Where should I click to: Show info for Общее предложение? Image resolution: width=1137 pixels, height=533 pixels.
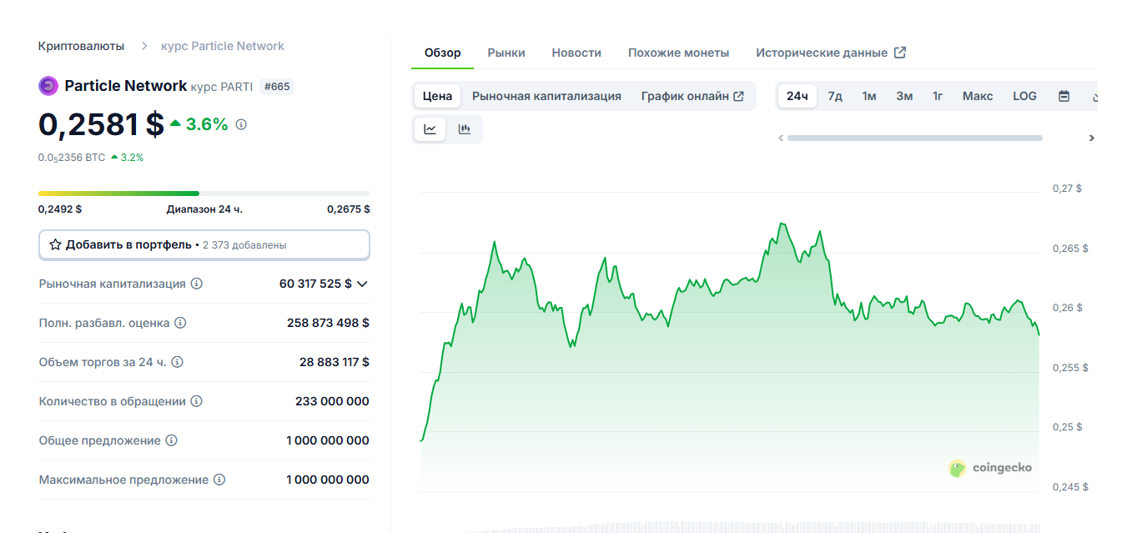(171, 440)
